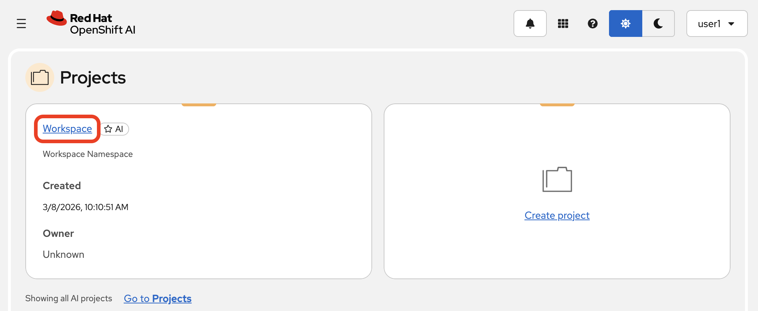This screenshot has height=311, width=758.
Task: Switch to dark mode with the moon toggle
Action: pyautogui.click(x=658, y=23)
